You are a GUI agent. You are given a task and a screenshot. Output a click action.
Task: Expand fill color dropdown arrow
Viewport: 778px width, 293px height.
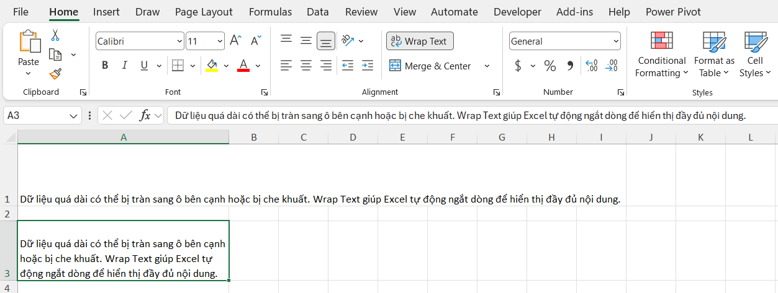click(x=226, y=66)
